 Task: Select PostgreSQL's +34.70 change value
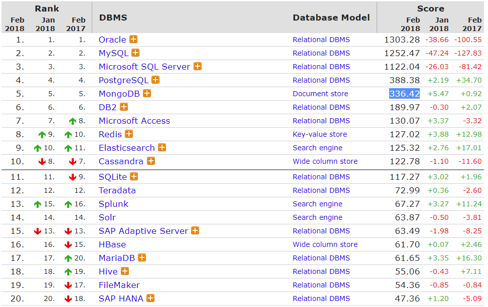(x=469, y=80)
